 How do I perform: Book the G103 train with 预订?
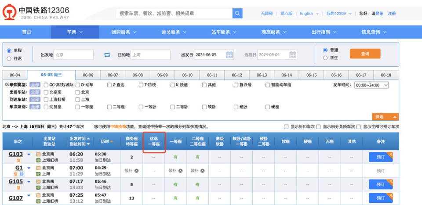tap(380, 157)
